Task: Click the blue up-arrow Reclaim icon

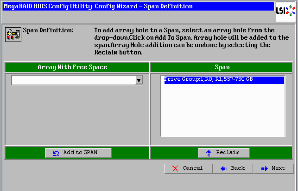Action: [x=209, y=153]
